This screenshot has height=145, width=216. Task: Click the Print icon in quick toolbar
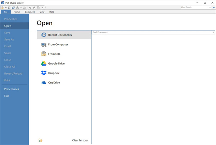click(17, 8)
